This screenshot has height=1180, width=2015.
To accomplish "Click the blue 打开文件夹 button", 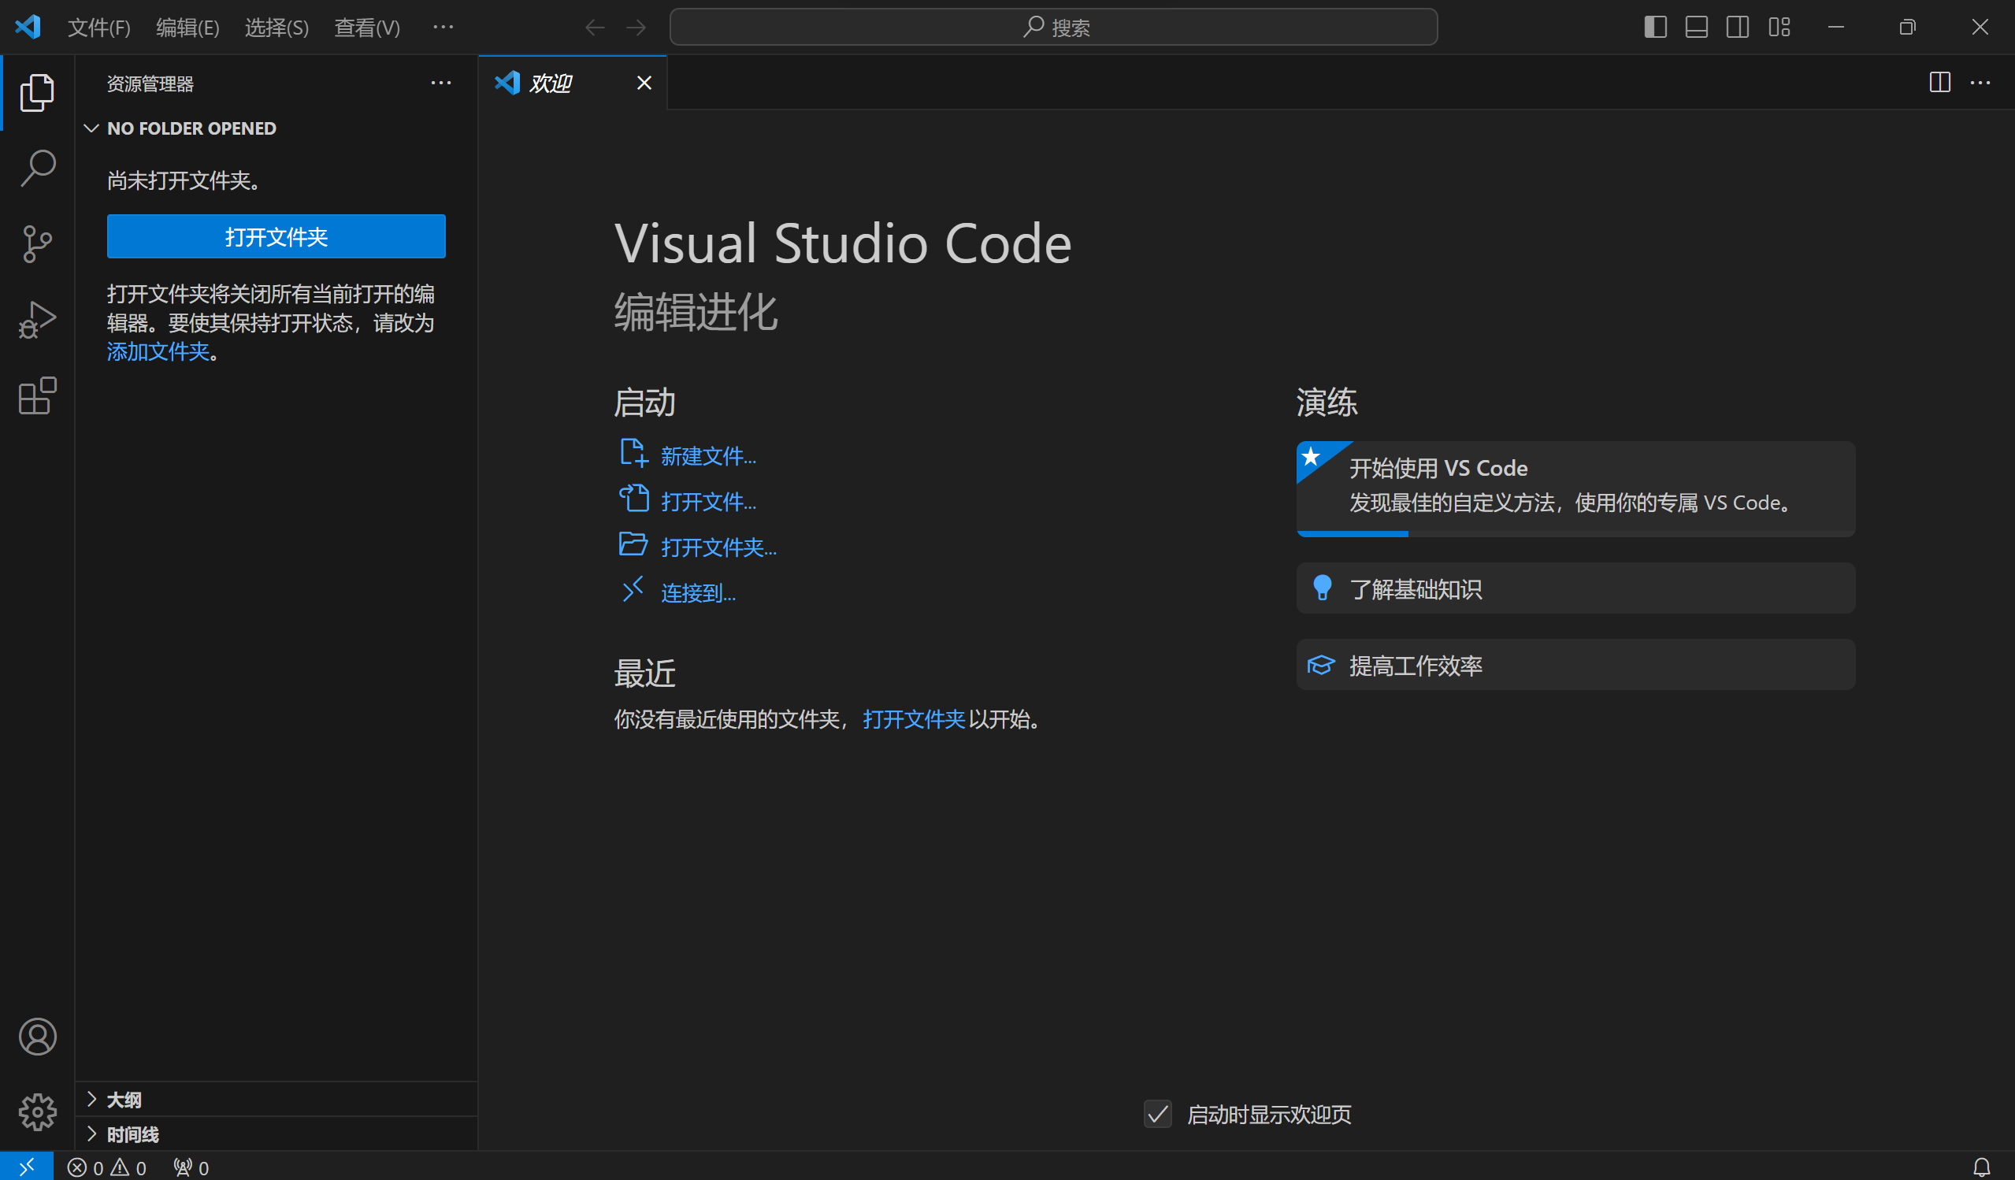I will [x=276, y=236].
